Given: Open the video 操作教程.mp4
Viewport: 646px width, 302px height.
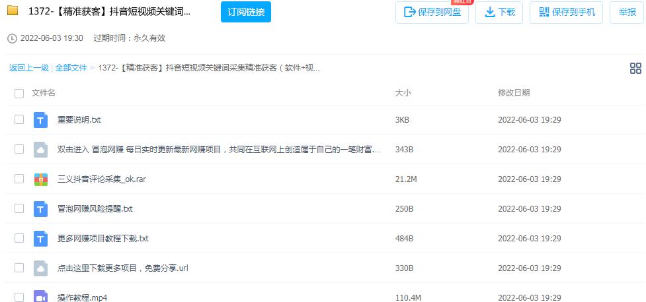Looking at the screenshot, I should [82, 297].
